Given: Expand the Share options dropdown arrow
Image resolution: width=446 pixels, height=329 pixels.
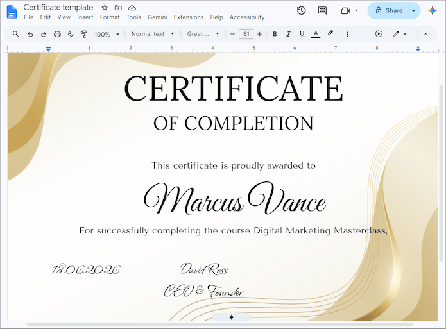Looking at the screenshot, I should point(413,11).
